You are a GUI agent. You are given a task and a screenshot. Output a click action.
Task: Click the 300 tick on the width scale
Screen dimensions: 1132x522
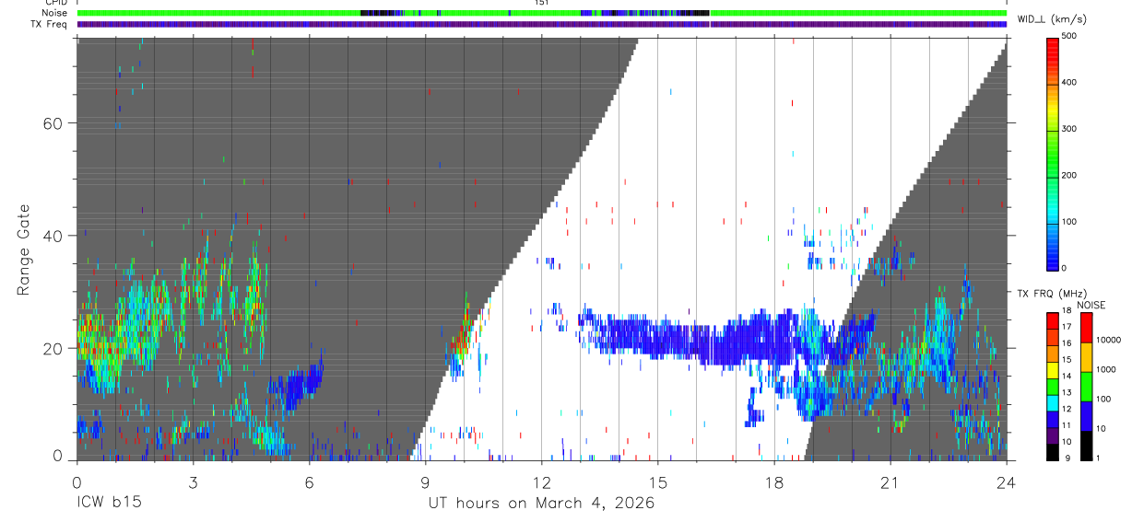(x=1069, y=129)
